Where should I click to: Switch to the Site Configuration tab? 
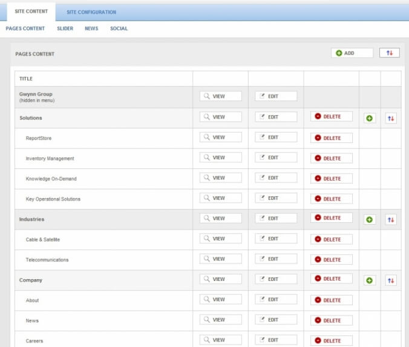point(91,12)
